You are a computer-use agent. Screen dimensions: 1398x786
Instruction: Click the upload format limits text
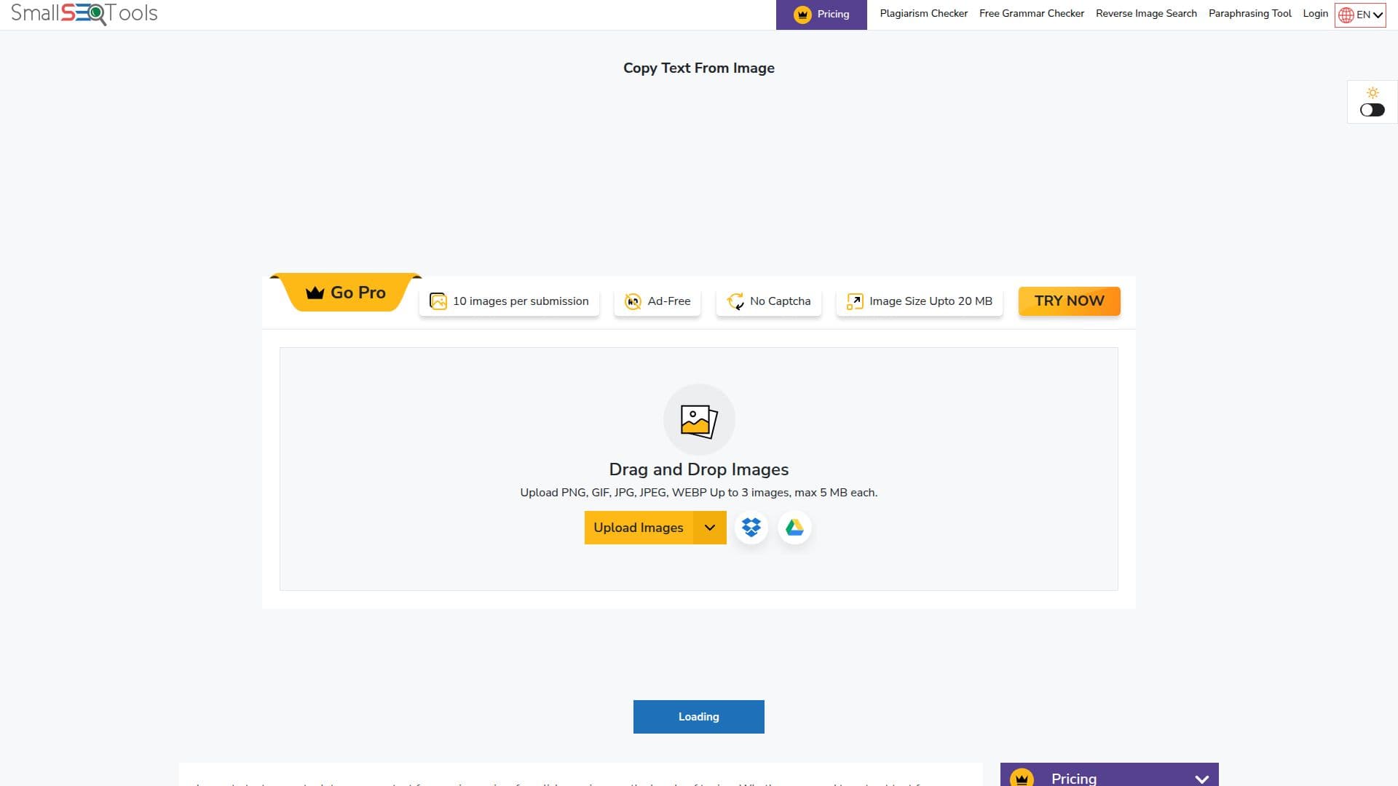[699, 493]
